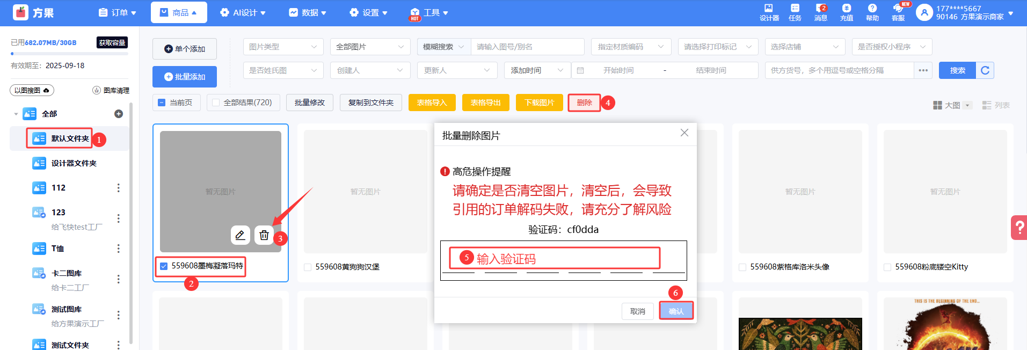Toggle the 当前页 checkbox
This screenshot has height=350, width=1027.
162,103
